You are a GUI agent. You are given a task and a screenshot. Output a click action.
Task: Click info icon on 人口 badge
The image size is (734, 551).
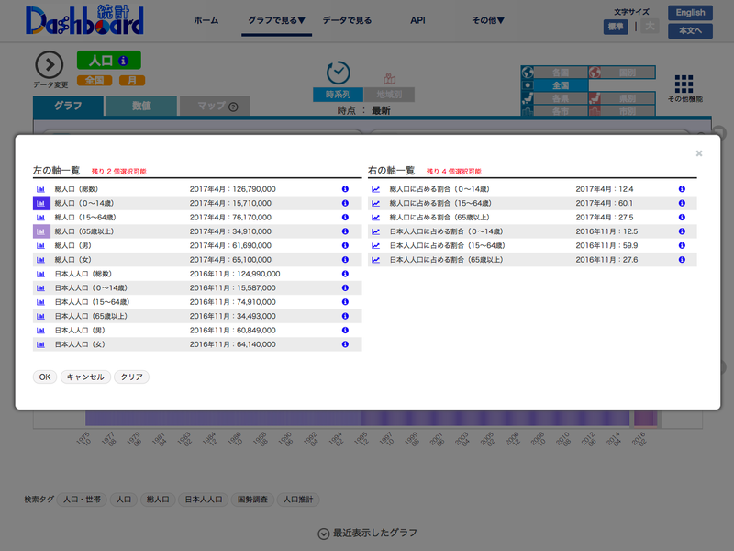coord(123,61)
